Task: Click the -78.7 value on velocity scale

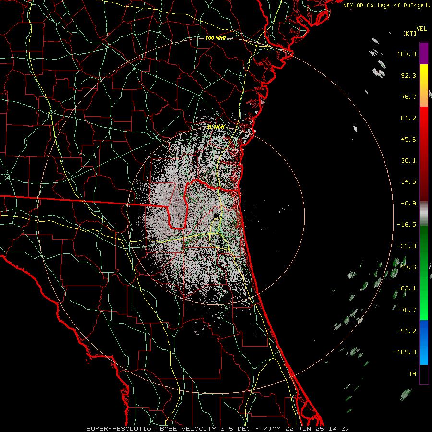Action: (407, 310)
